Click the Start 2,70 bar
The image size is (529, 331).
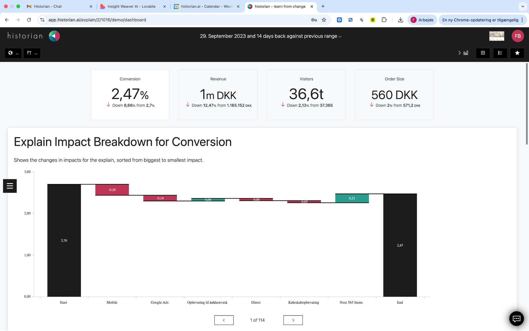point(64,241)
